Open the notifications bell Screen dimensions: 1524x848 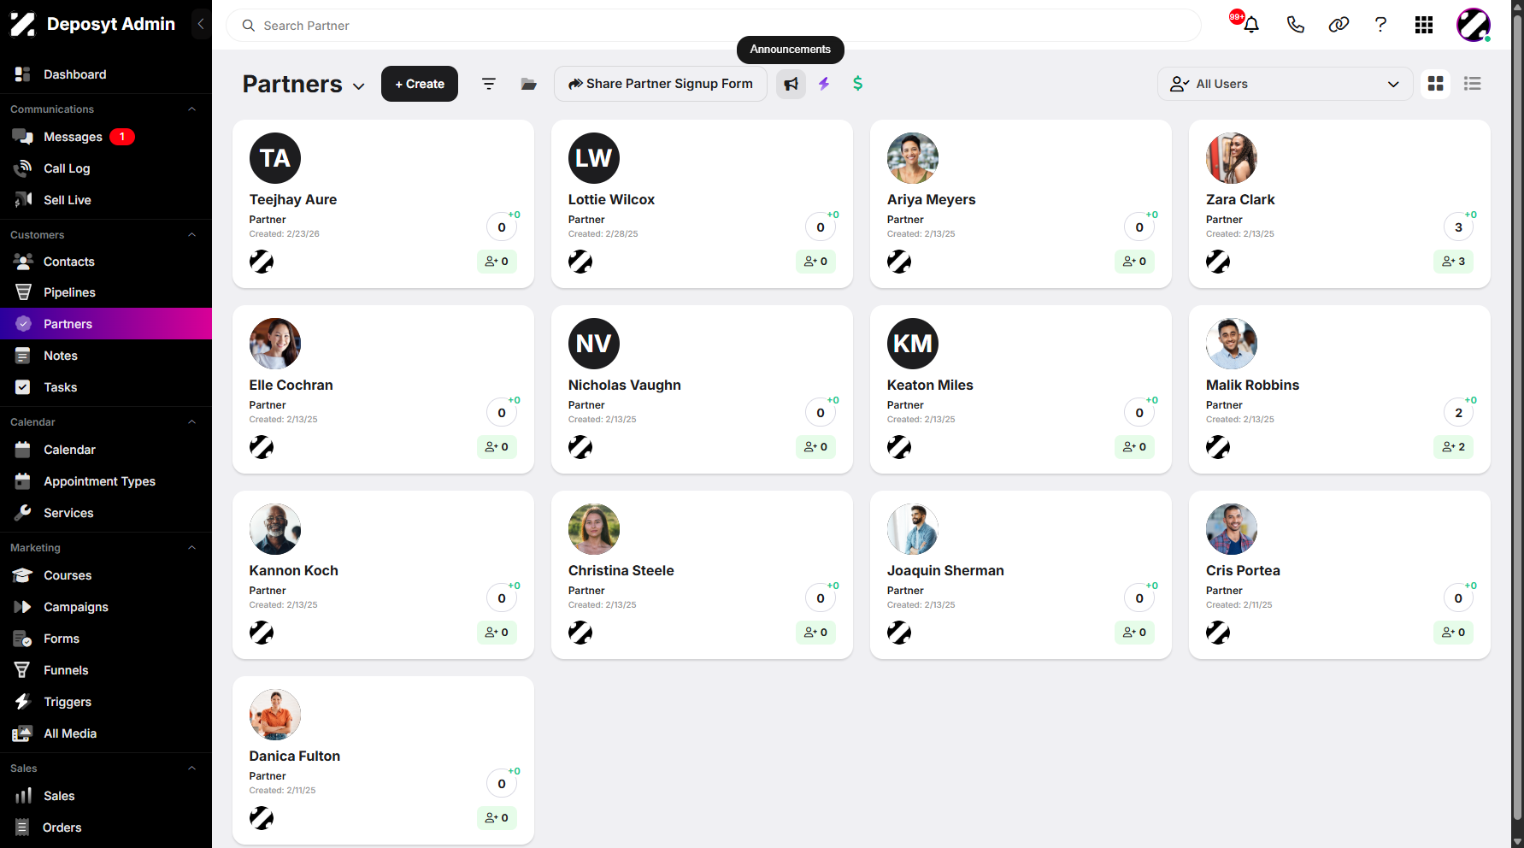point(1251,25)
